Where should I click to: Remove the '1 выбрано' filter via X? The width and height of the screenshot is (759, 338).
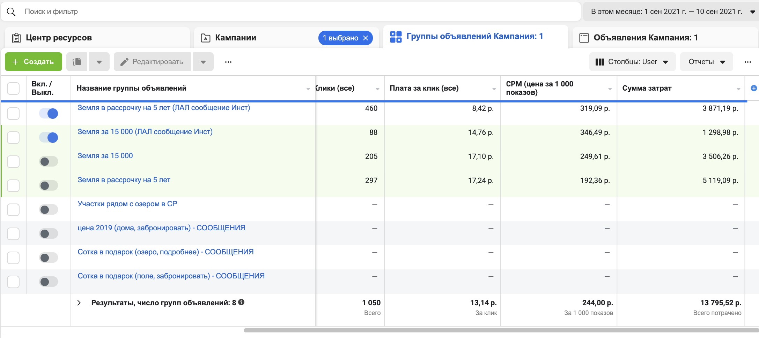pyautogui.click(x=366, y=38)
